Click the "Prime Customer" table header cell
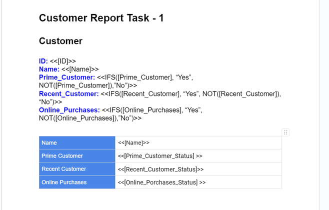The width and height of the screenshot is (329, 210). pyautogui.click(x=77, y=155)
